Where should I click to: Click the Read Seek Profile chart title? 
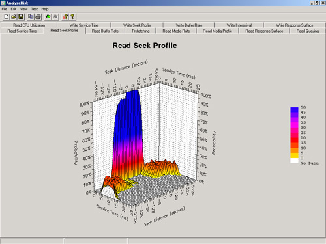tap(145, 46)
